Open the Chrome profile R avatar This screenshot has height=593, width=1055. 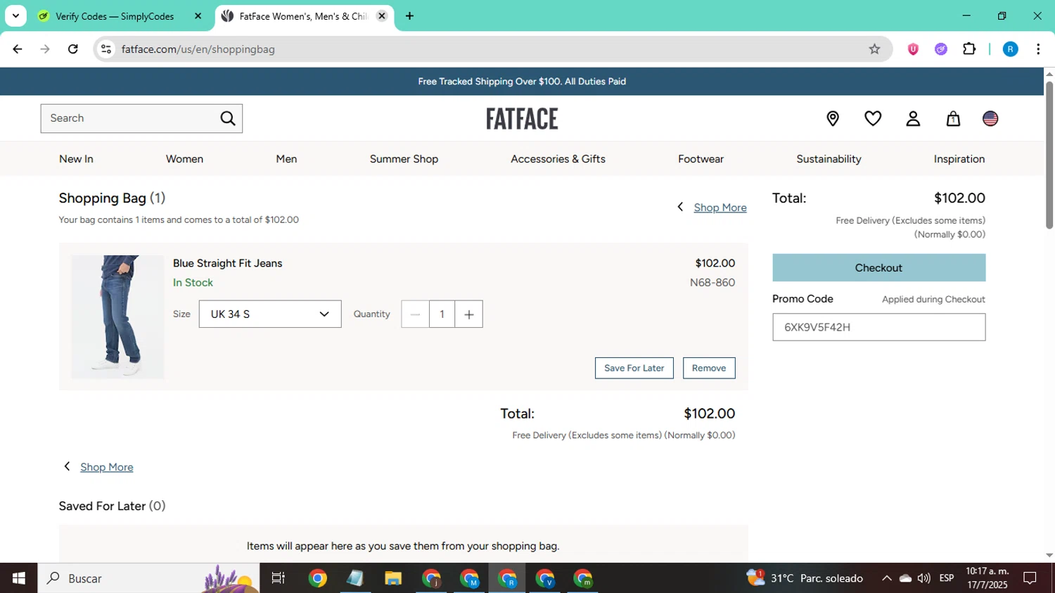coord(1010,49)
